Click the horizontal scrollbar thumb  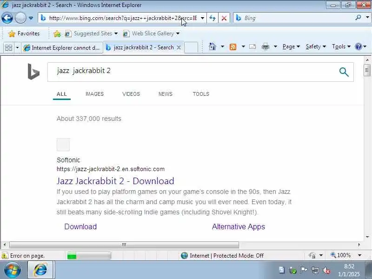pyautogui.click(x=124, y=245)
